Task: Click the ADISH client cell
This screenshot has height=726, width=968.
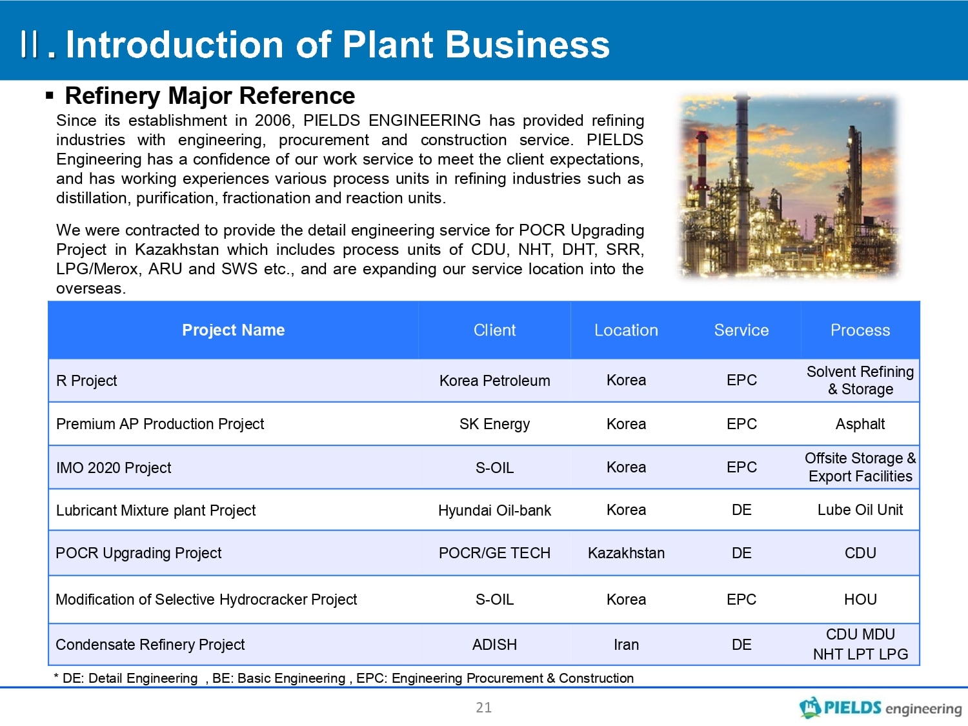Action: pyautogui.click(x=494, y=645)
